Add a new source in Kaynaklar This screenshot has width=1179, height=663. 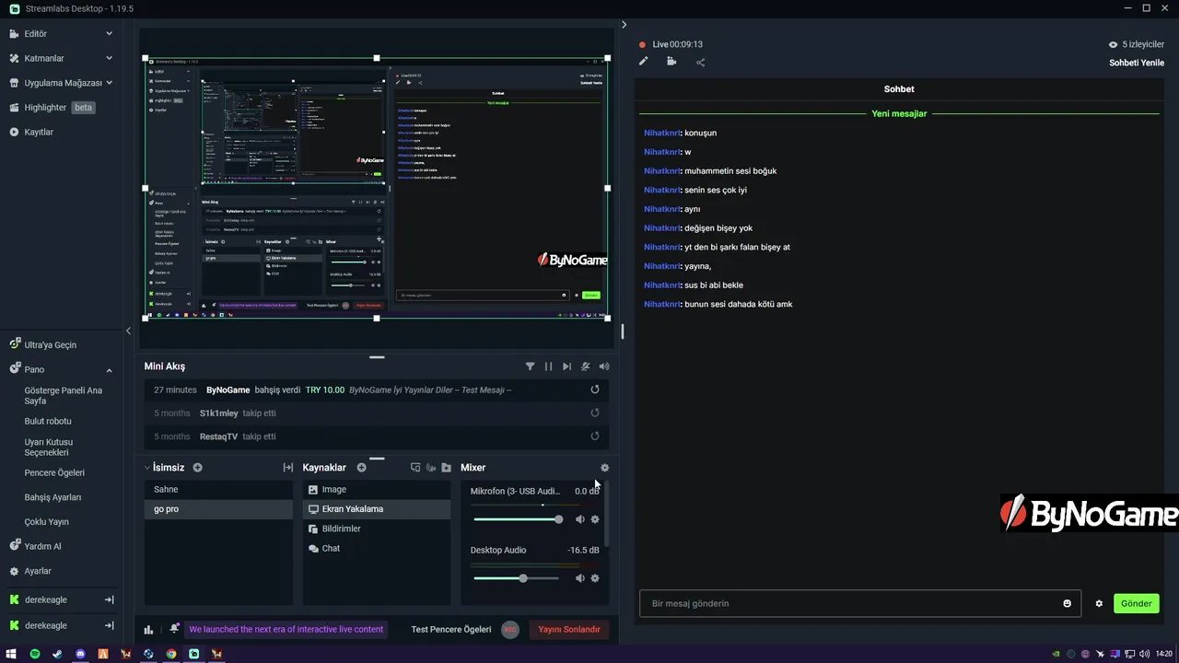coord(361,468)
